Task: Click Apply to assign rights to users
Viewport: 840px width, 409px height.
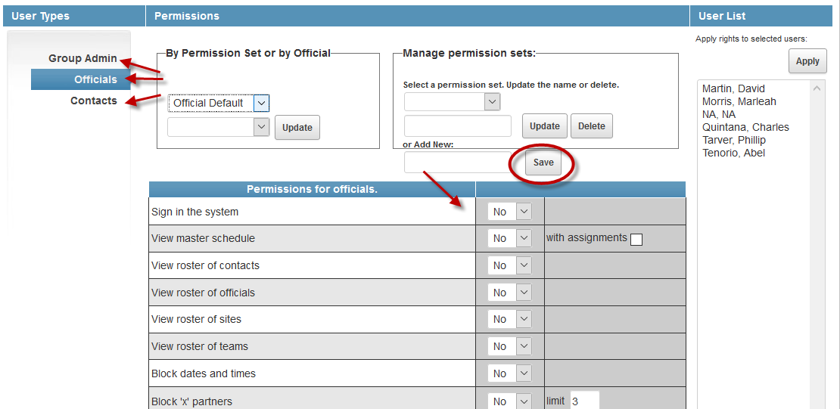Action: 807,61
